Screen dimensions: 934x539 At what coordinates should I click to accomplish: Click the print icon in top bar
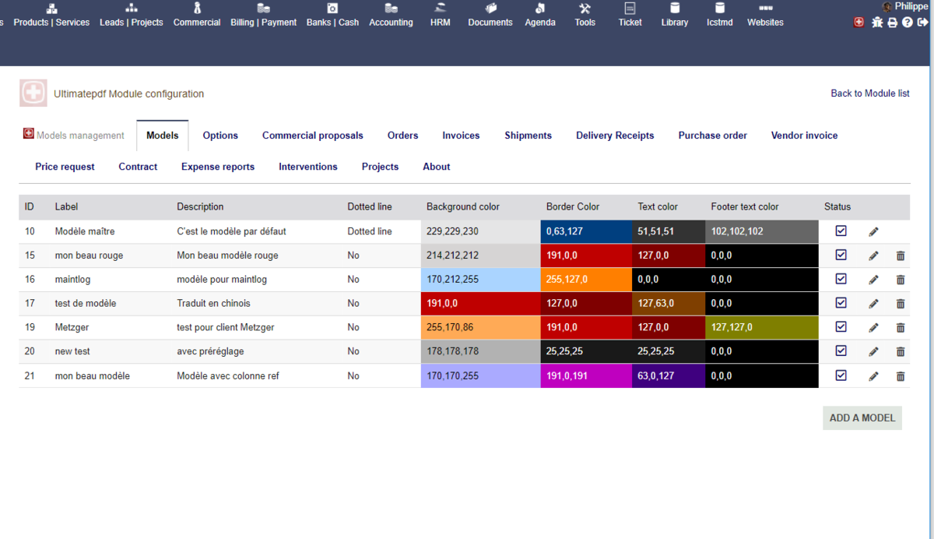pyautogui.click(x=893, y=23)
